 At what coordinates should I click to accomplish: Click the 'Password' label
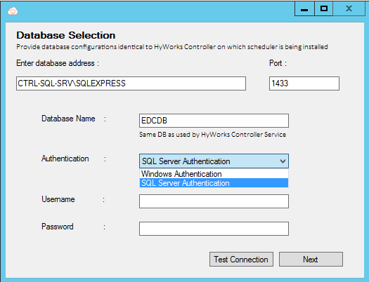[x=58, y=227]
